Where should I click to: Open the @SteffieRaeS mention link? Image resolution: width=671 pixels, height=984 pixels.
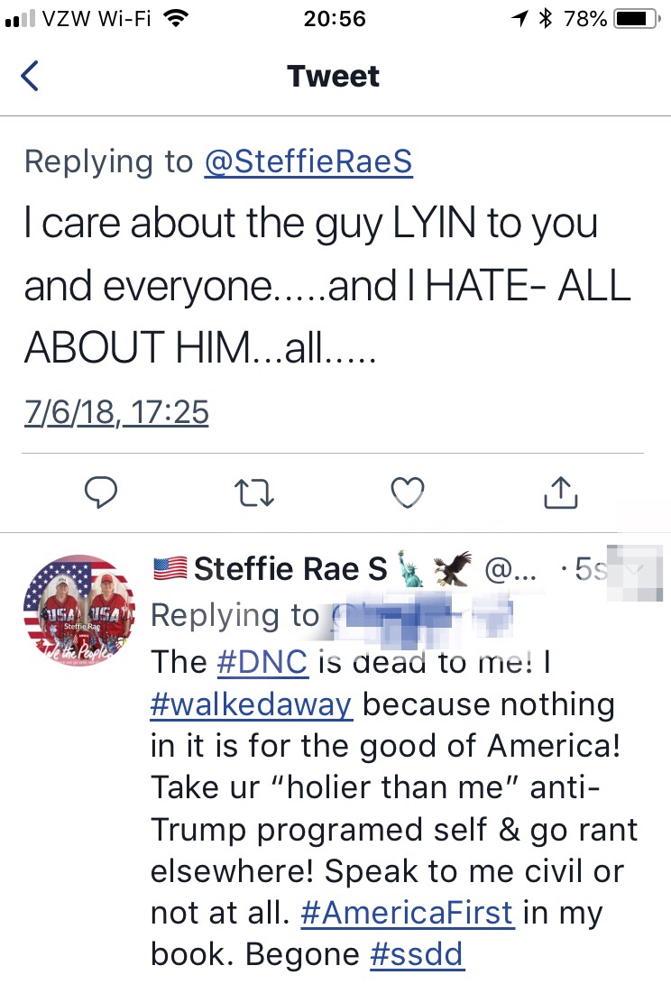(x=308, y=161)
